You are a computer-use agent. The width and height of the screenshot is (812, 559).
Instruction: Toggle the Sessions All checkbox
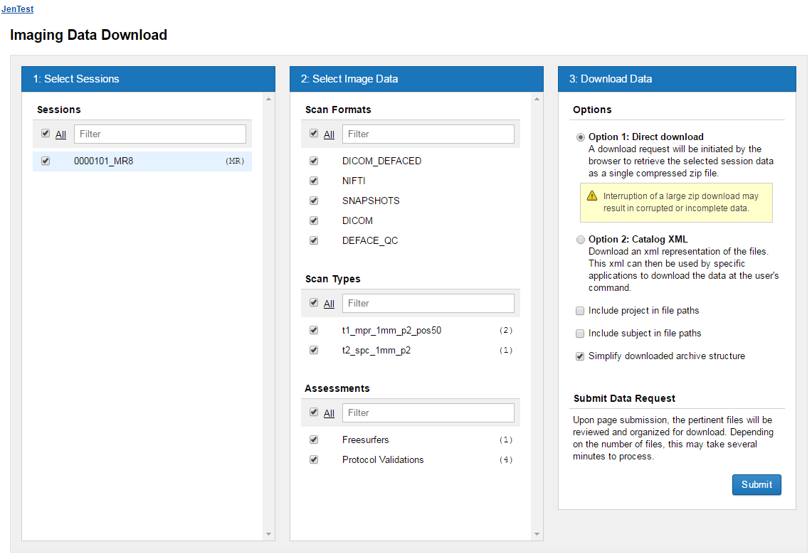46,134
